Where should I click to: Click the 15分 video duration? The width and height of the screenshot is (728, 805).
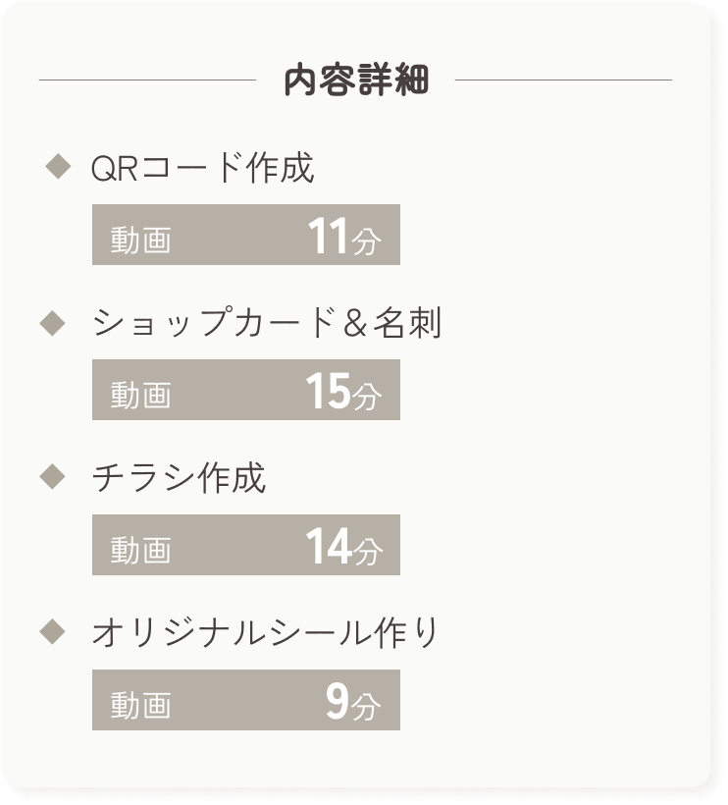coord(343,392)
